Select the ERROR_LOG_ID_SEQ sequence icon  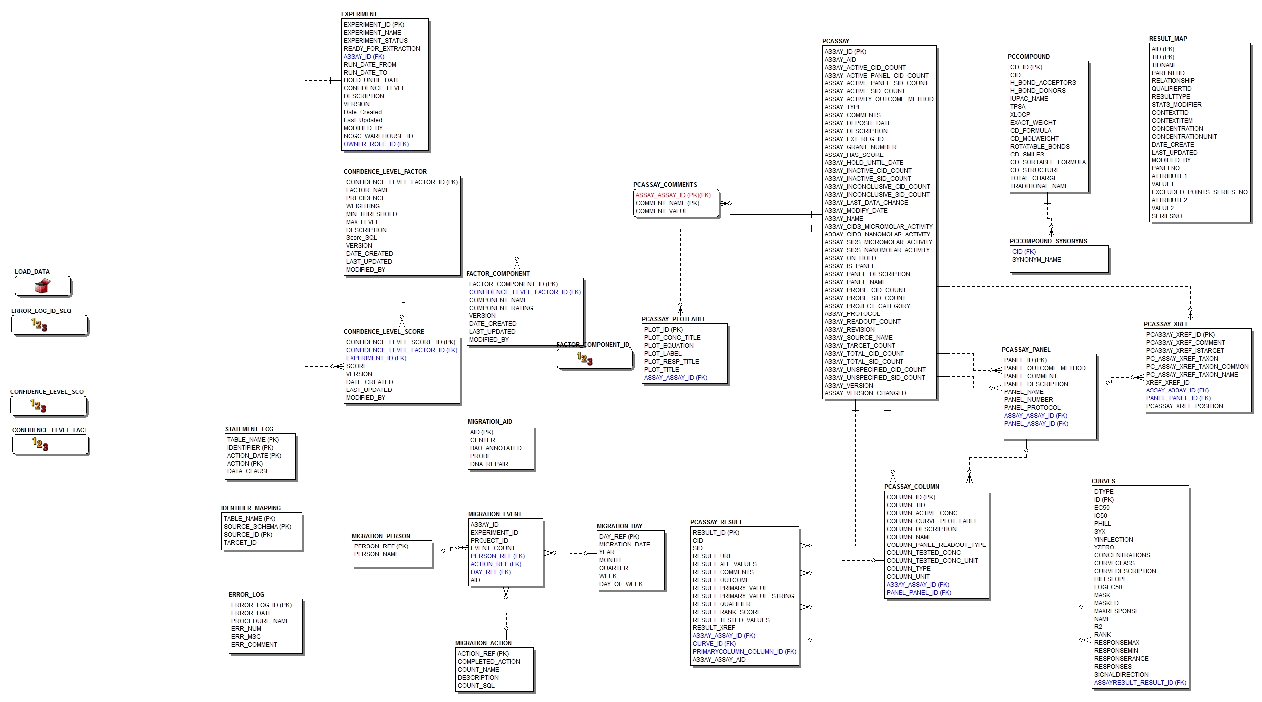(x=39, y=325)
